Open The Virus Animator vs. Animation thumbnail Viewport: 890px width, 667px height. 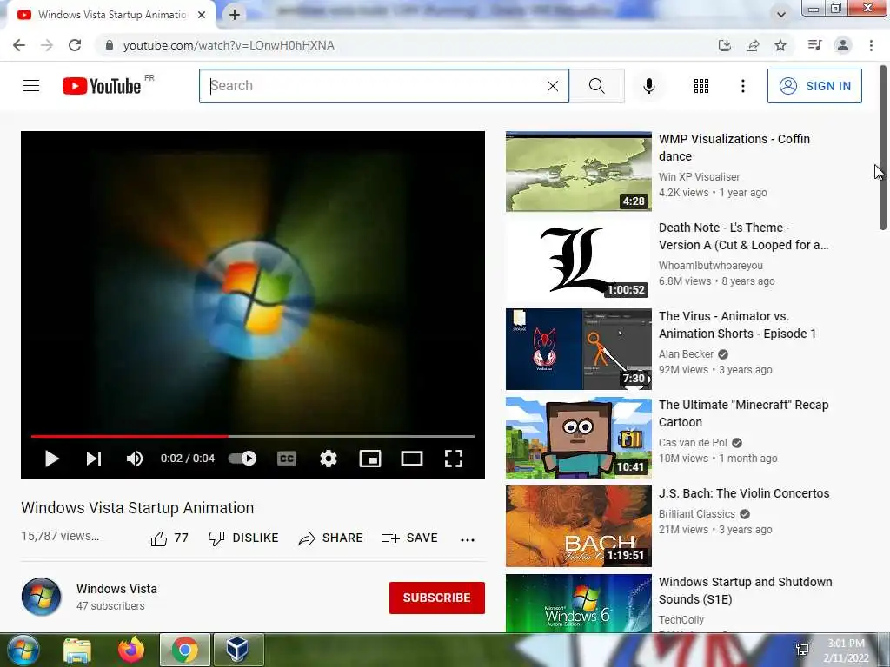pyautogui.click(x=578, y=349)
